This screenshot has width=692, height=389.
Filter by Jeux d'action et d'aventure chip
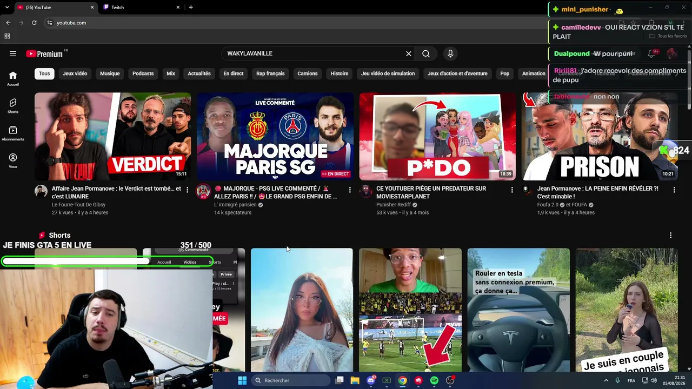(x=457, y=73)
